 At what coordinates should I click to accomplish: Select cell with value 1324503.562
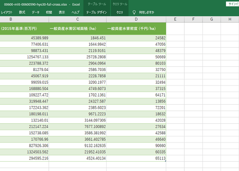24,152
